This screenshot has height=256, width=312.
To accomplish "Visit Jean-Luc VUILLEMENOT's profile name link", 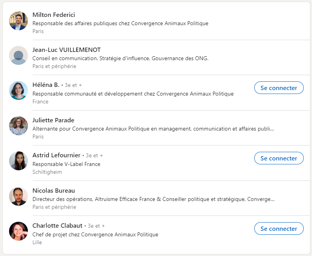I will [x=66, y=50].
